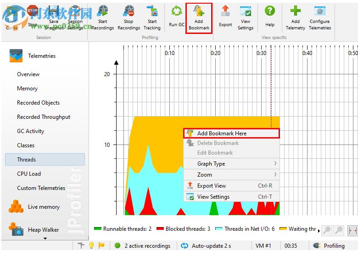Click the Start Tracking toolbar icon
358x256 pixels.
coord(152,11)
